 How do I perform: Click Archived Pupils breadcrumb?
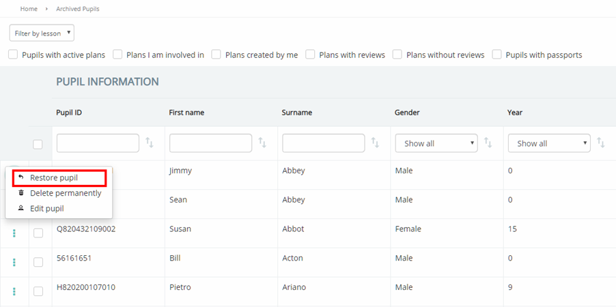[78, 9]
